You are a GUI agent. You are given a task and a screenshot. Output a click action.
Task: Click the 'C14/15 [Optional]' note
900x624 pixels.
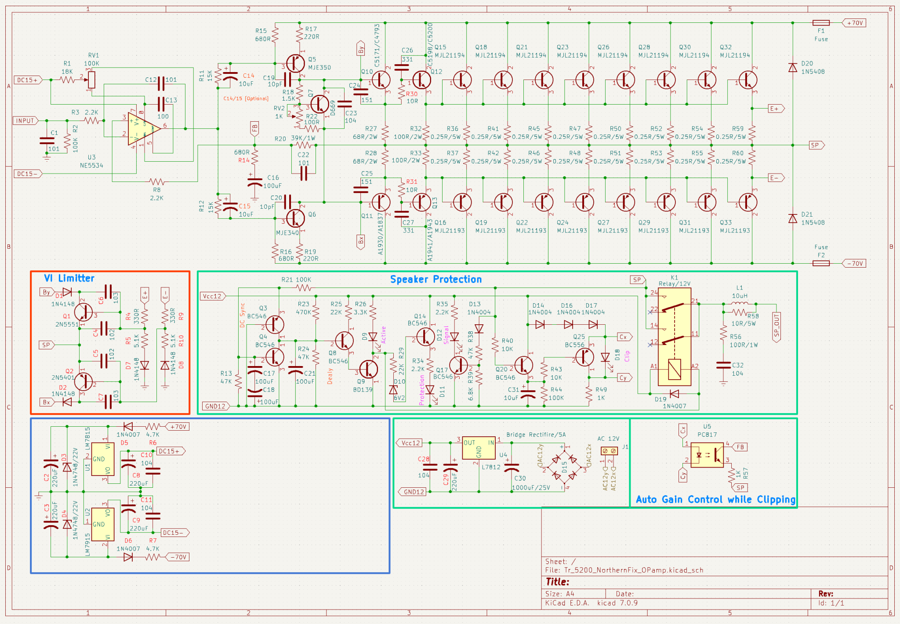click(246, 98)
